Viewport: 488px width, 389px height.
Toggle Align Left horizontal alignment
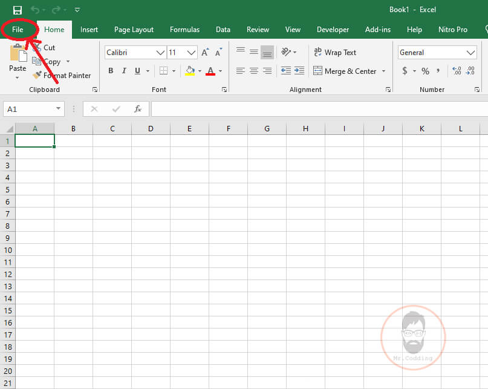[240, 71]
